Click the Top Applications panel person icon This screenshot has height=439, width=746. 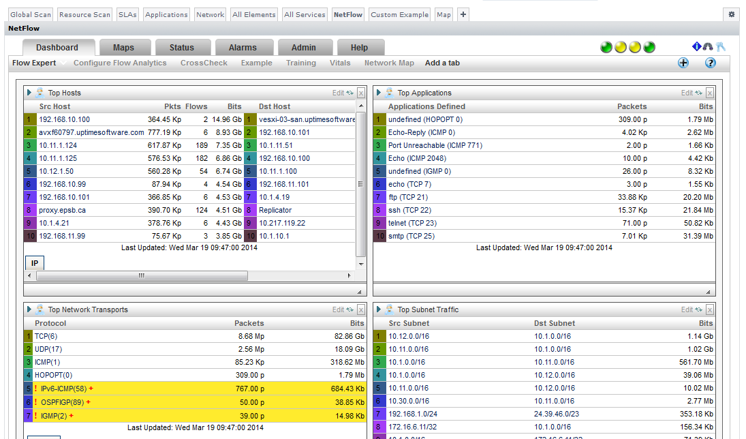(x=390, y=93)
